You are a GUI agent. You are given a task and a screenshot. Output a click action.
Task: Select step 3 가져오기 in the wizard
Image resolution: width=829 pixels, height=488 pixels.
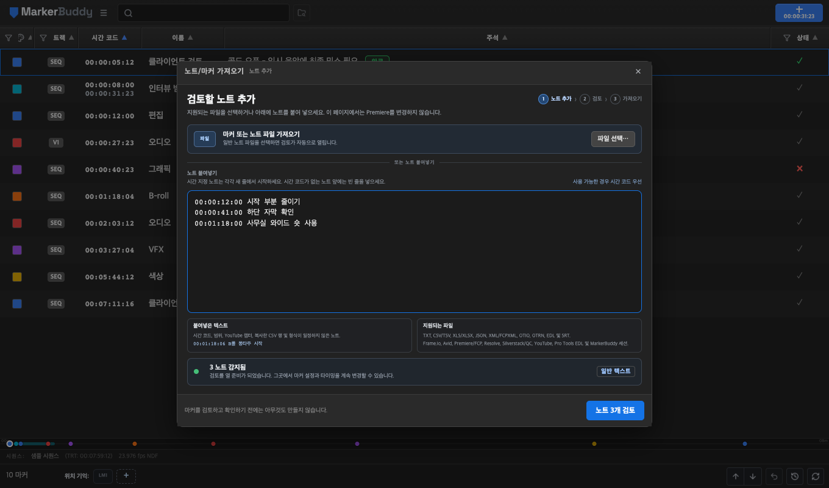pyautogui.click(x=626, y=99)
